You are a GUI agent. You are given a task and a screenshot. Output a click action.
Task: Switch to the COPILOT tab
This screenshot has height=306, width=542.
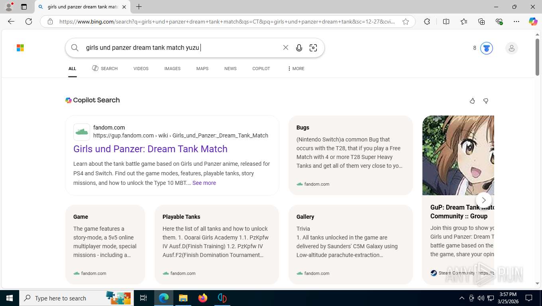click(x=261, y=69)
